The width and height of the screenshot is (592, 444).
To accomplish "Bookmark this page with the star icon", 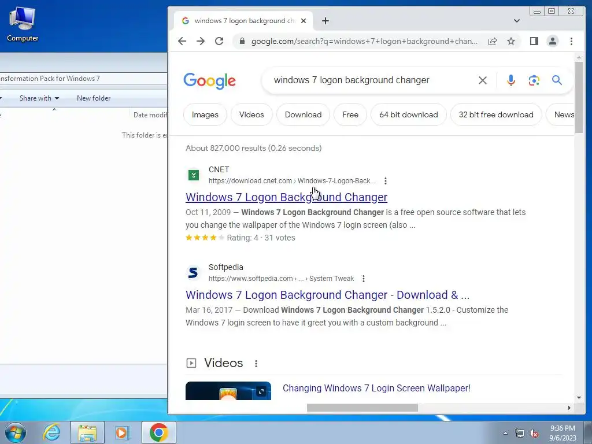I will [x=511, y=41].
